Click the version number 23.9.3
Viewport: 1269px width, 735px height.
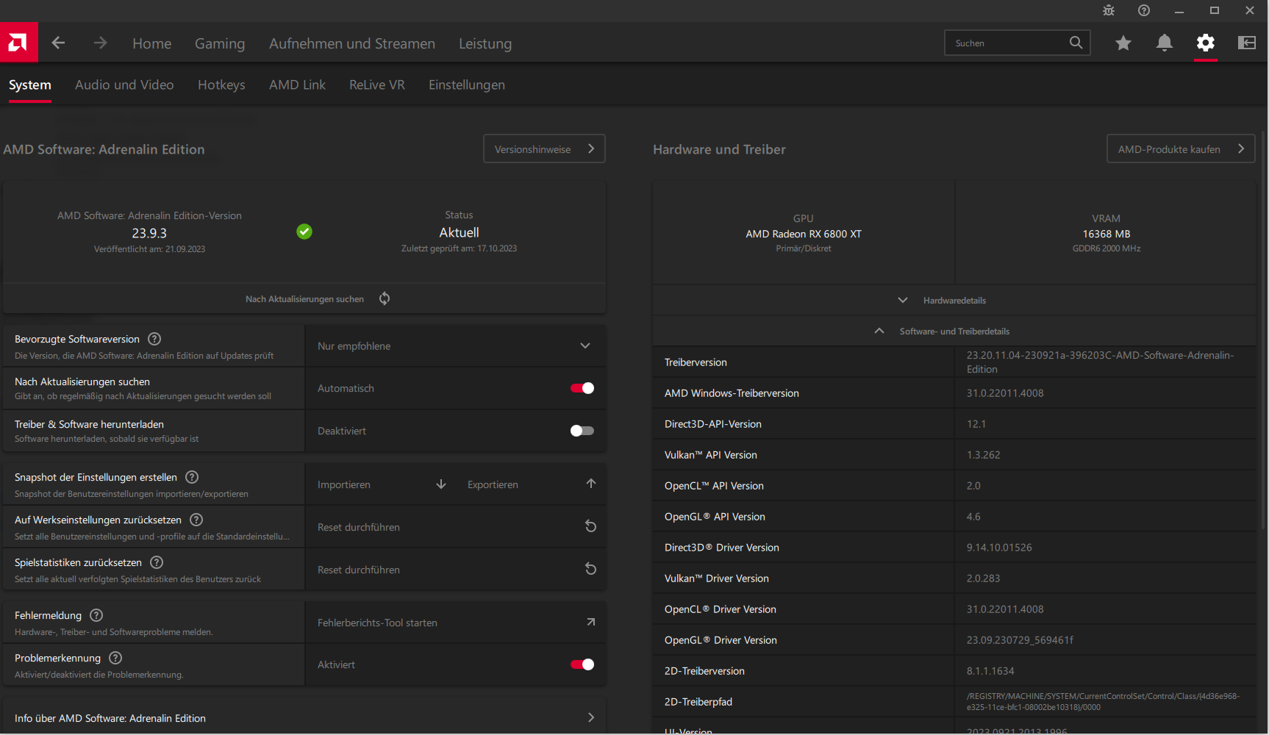[x=149, y=233]
